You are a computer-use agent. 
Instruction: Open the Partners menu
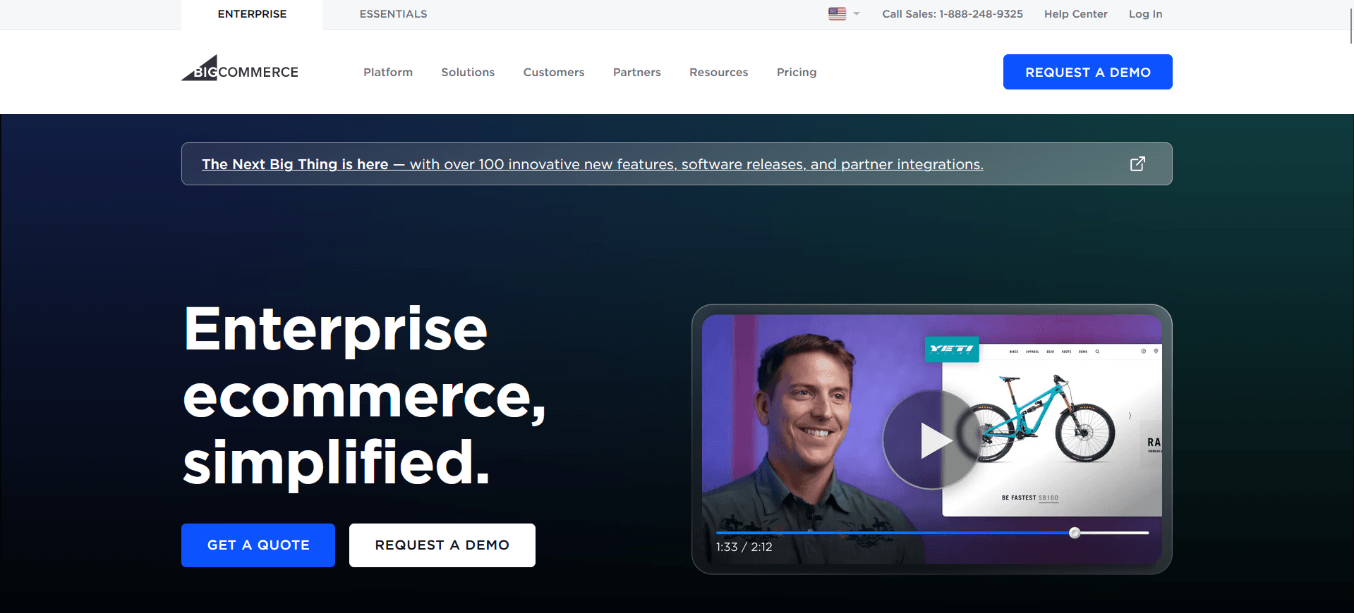click(637, 72)
